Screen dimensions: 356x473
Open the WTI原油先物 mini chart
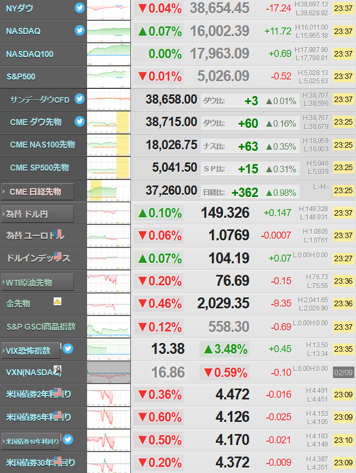[109, 281]
